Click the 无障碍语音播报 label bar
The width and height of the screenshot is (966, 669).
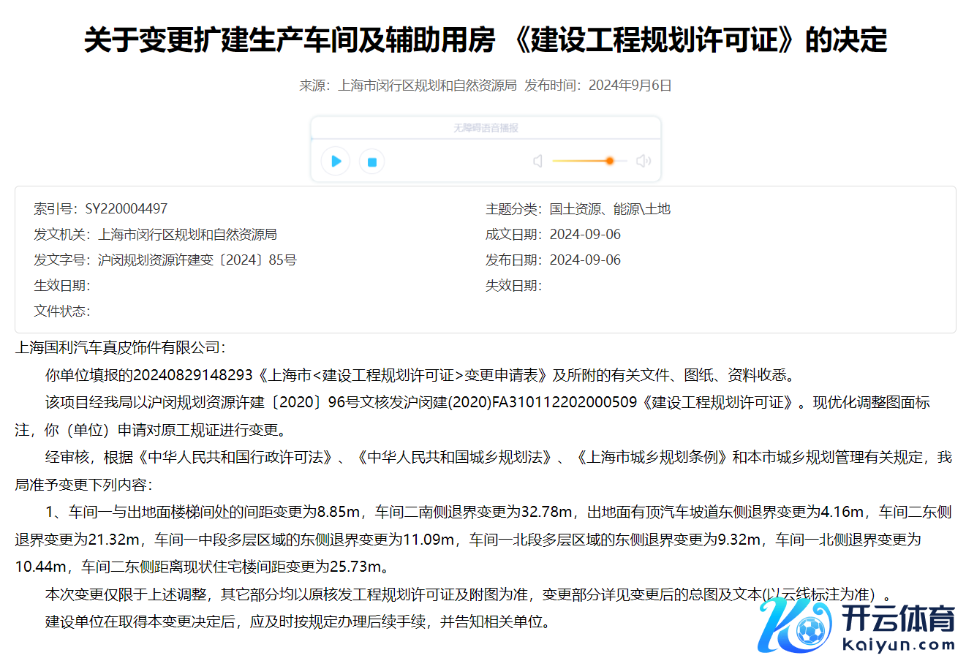click(x=486, y=128)
